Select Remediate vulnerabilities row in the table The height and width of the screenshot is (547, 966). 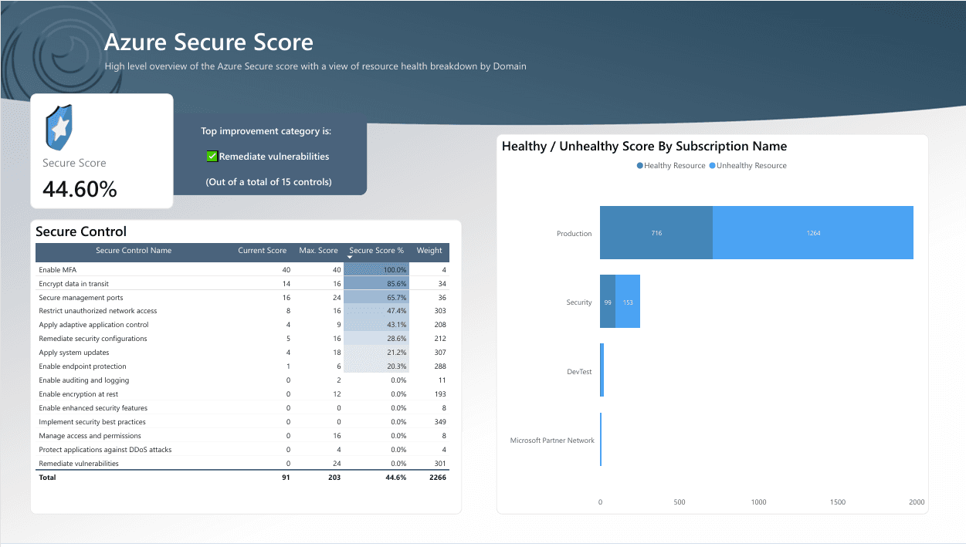point(242,464)
